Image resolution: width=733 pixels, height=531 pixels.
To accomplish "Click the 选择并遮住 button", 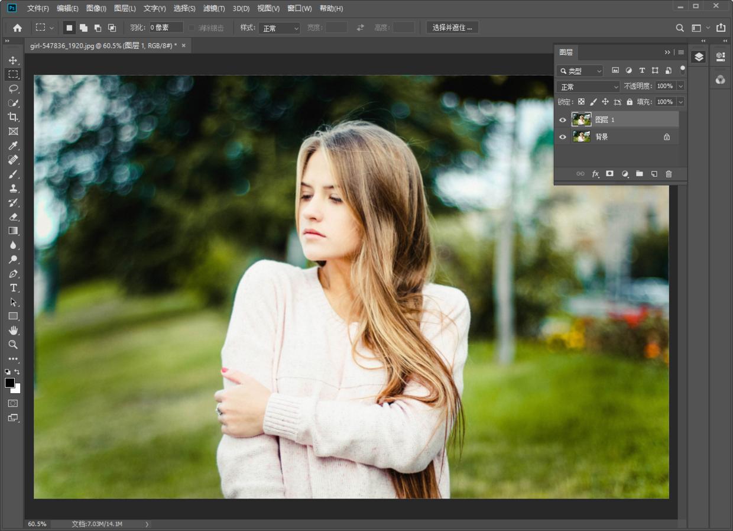I will pos(452,28).
